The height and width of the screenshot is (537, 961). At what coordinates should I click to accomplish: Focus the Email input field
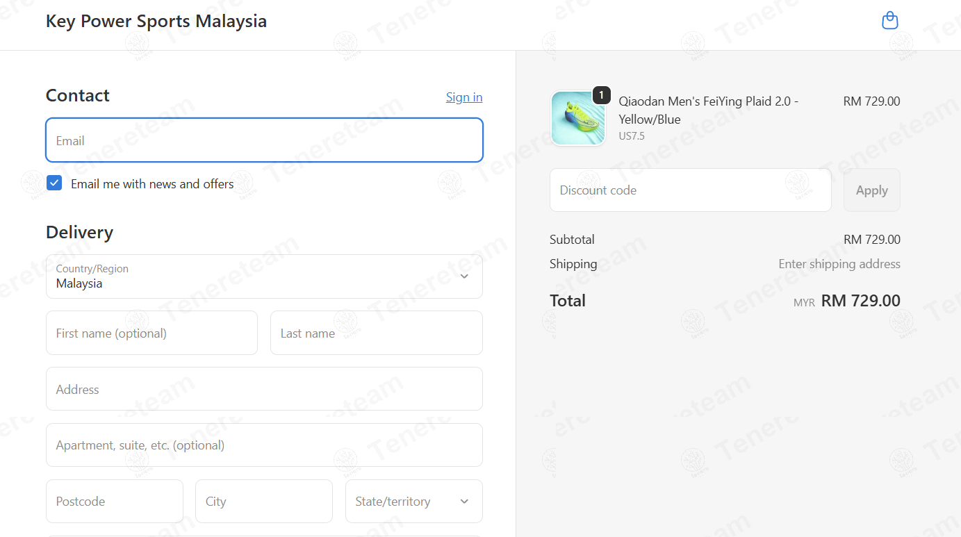pyautogui.click(x=264, y=140)
